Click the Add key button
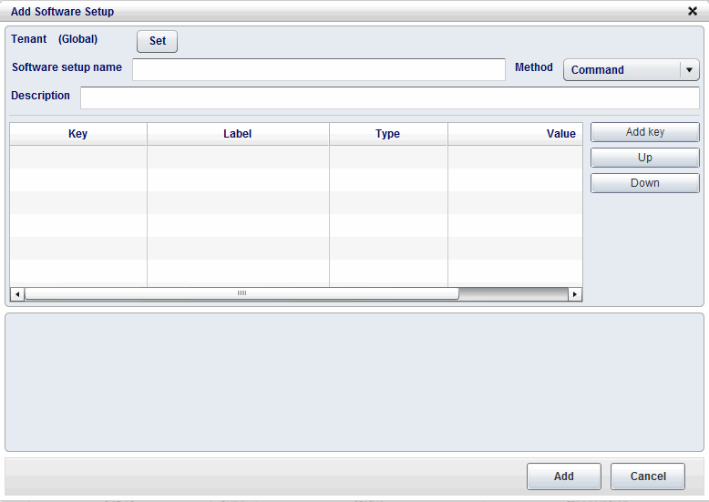 pos(645,132)
